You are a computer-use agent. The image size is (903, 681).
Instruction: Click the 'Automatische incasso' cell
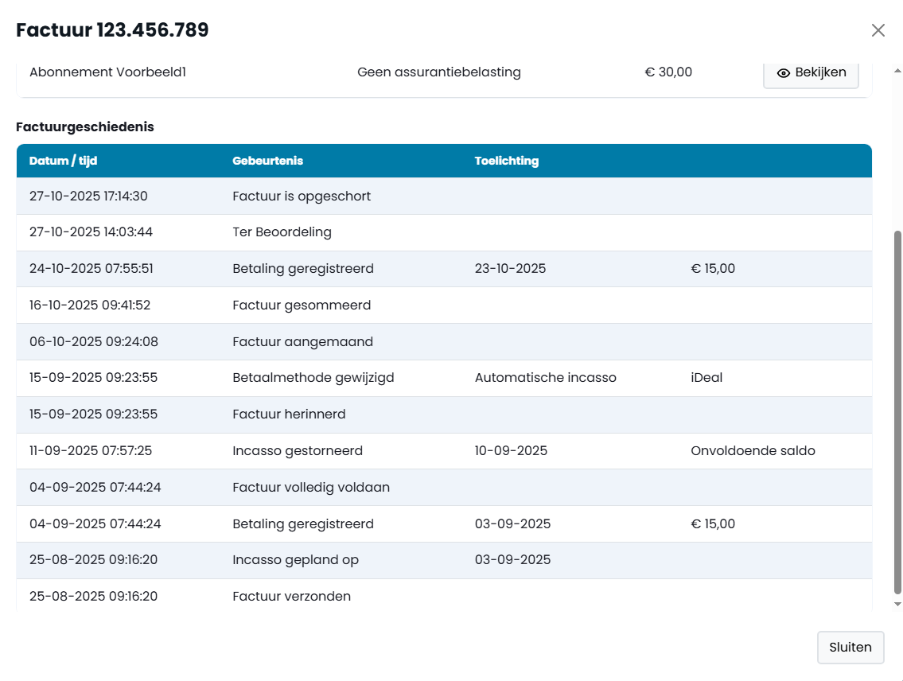(x=545, y=378)
